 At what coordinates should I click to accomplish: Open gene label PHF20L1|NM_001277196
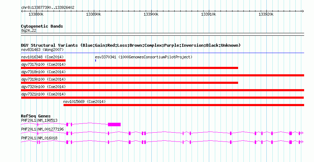pyautogui.click(x=42, y=129)
